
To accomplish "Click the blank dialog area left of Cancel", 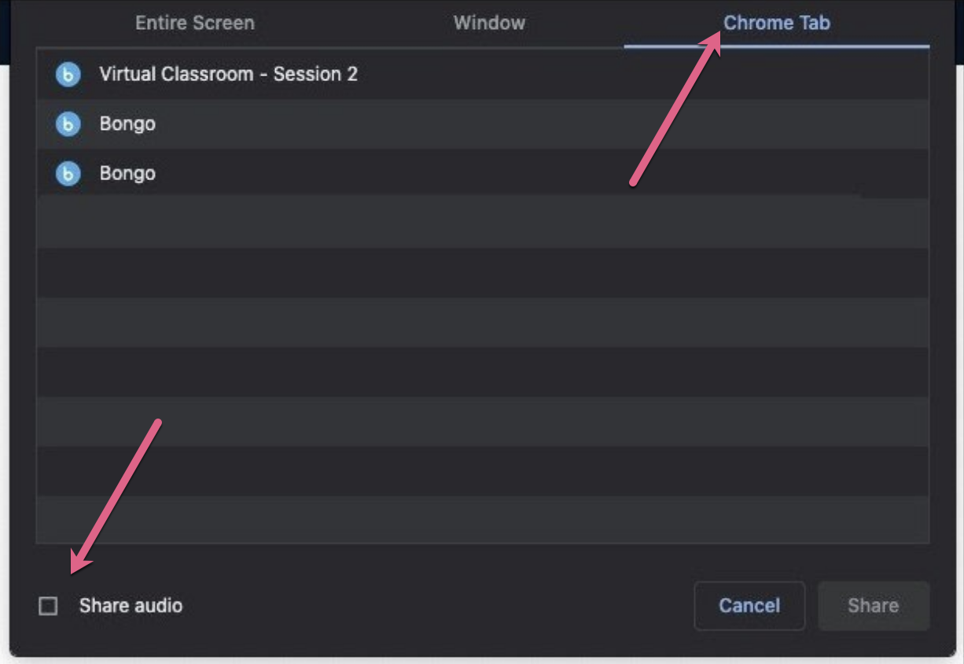I will point(432,606).
